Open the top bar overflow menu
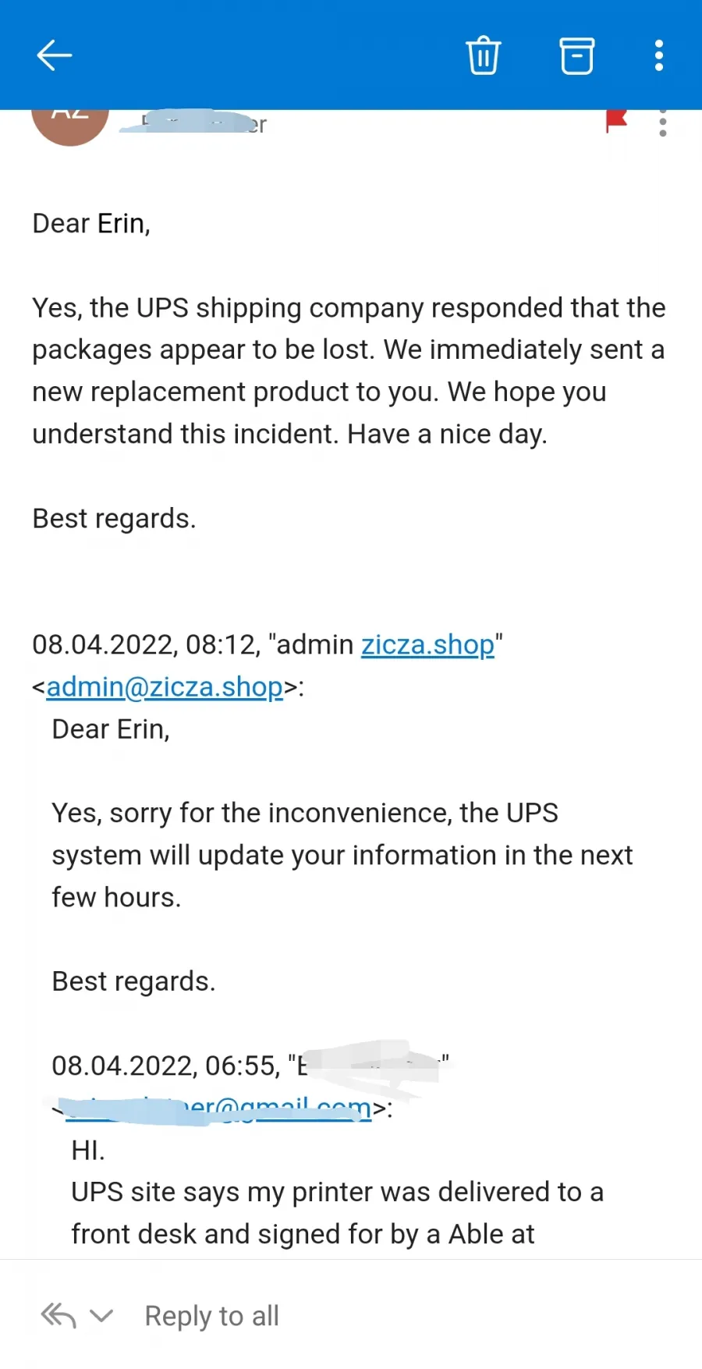The width and height of the screenshot is (702, 1369). pyautogui.click(x=659, y=55)
